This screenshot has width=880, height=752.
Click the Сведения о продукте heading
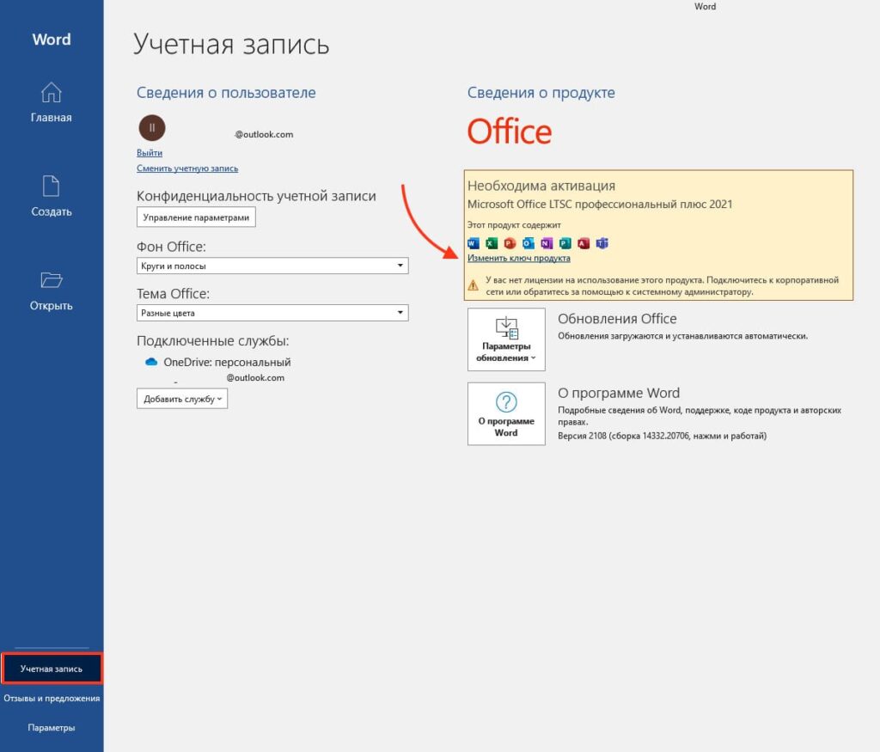click(x=541, y=93)
